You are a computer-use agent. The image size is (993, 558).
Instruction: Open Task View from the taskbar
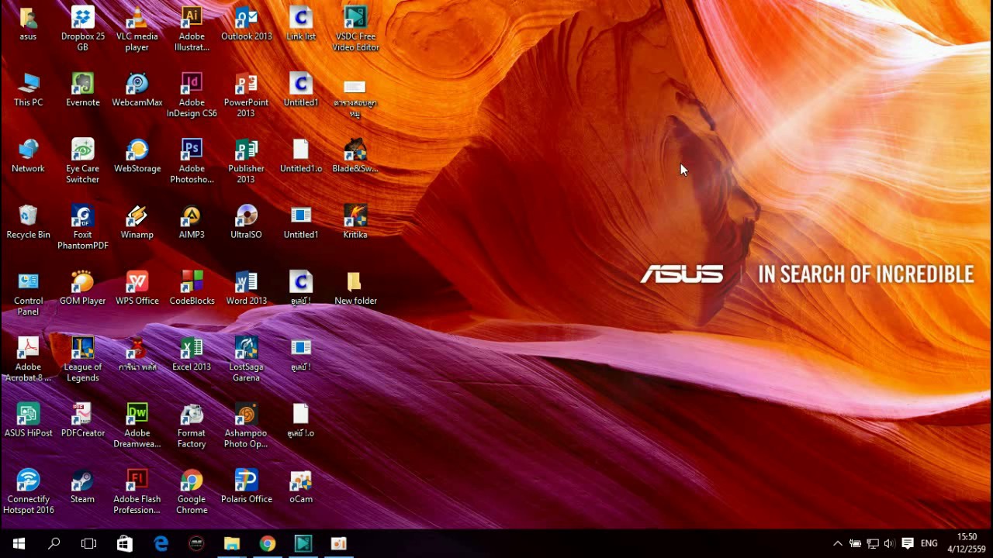click(89, 543)
